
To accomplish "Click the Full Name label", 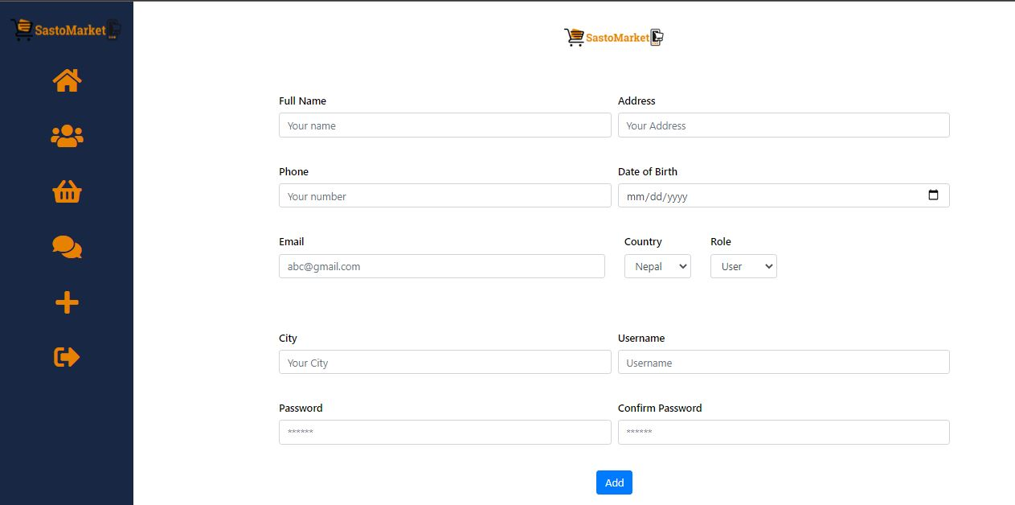I will pos(302,101).
